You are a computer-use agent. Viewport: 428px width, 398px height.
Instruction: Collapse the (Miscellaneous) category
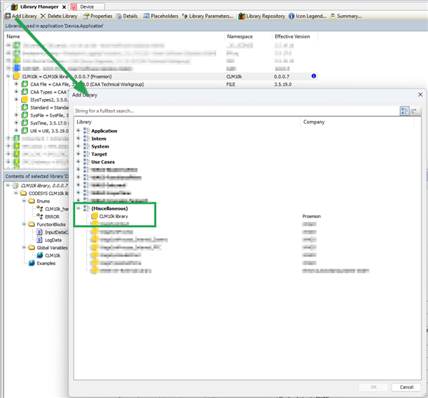[x=78, y=208]
